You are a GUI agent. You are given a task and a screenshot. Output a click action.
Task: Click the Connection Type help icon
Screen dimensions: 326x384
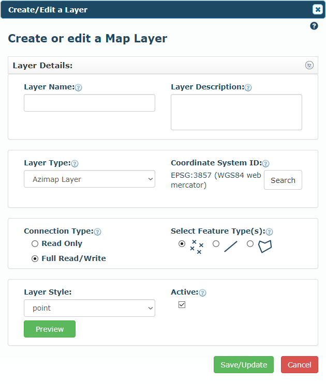[x=98, y=232]
